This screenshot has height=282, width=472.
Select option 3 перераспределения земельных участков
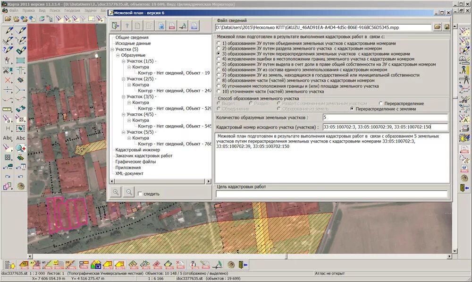(219, 54)
